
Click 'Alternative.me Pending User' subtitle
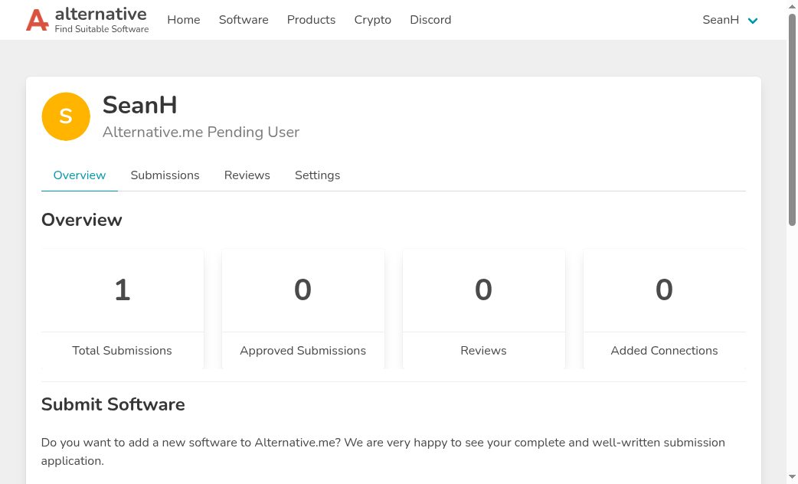201,132
